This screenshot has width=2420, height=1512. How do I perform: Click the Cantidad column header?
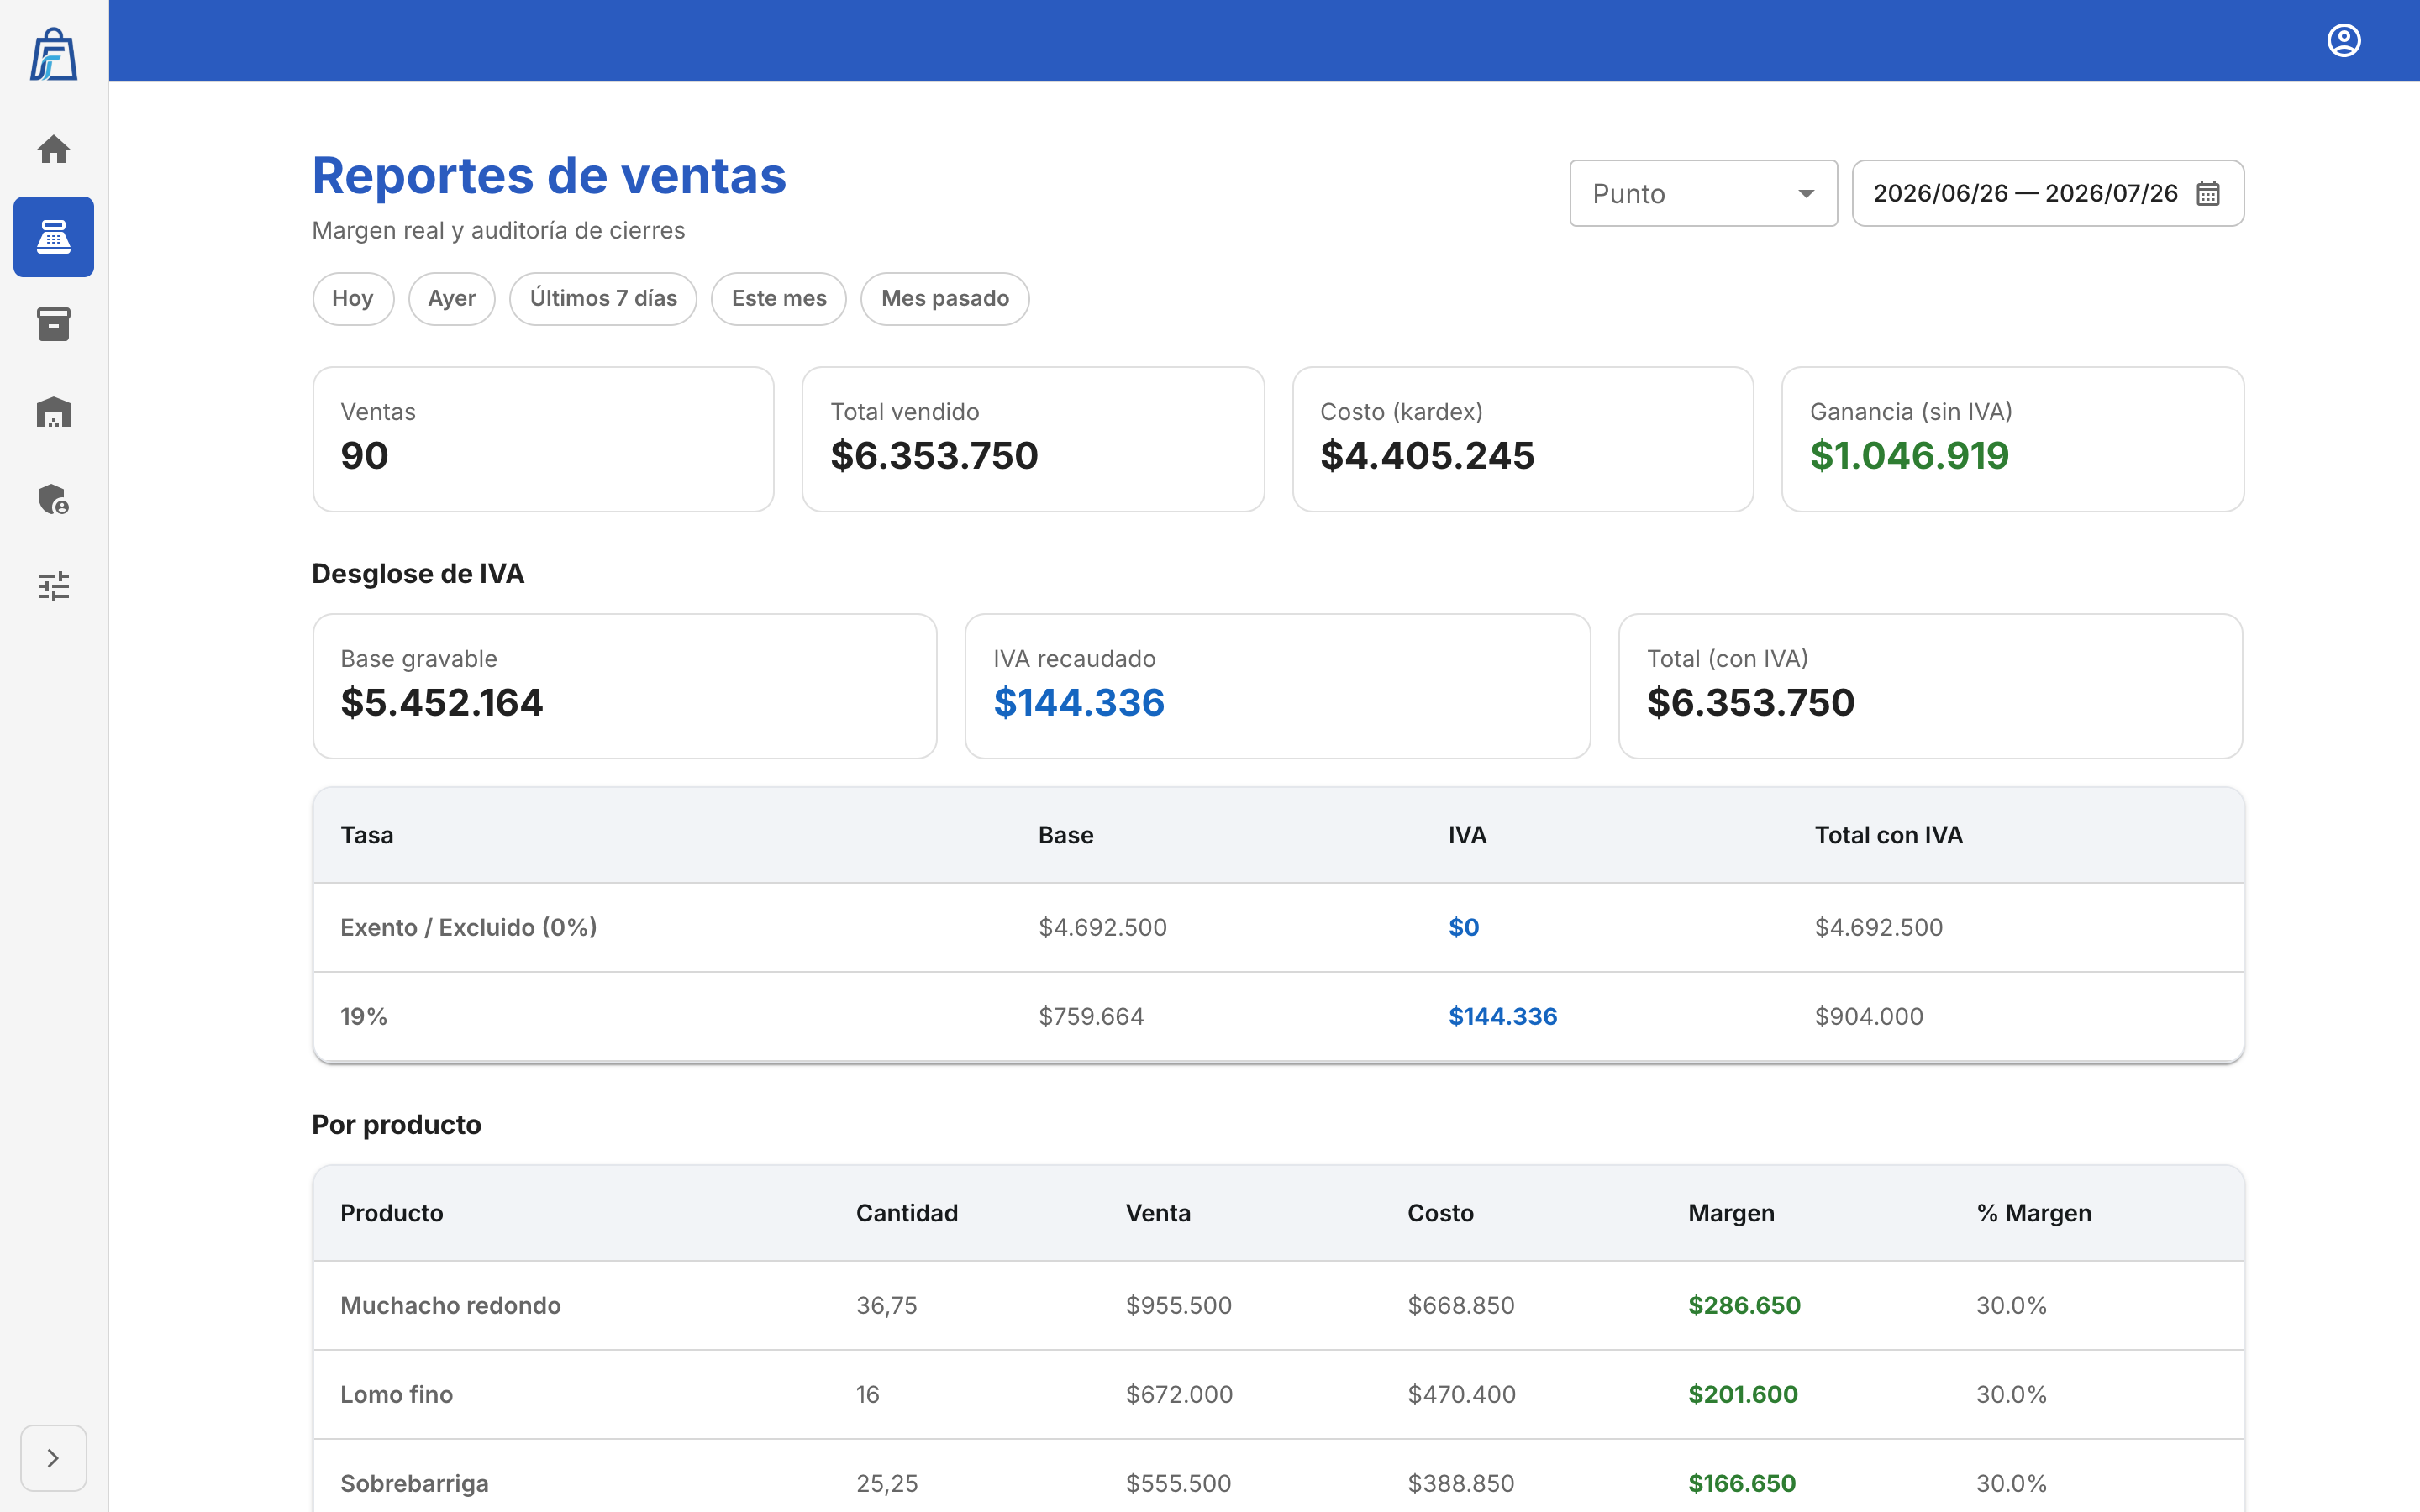(x=907, y=1213)
